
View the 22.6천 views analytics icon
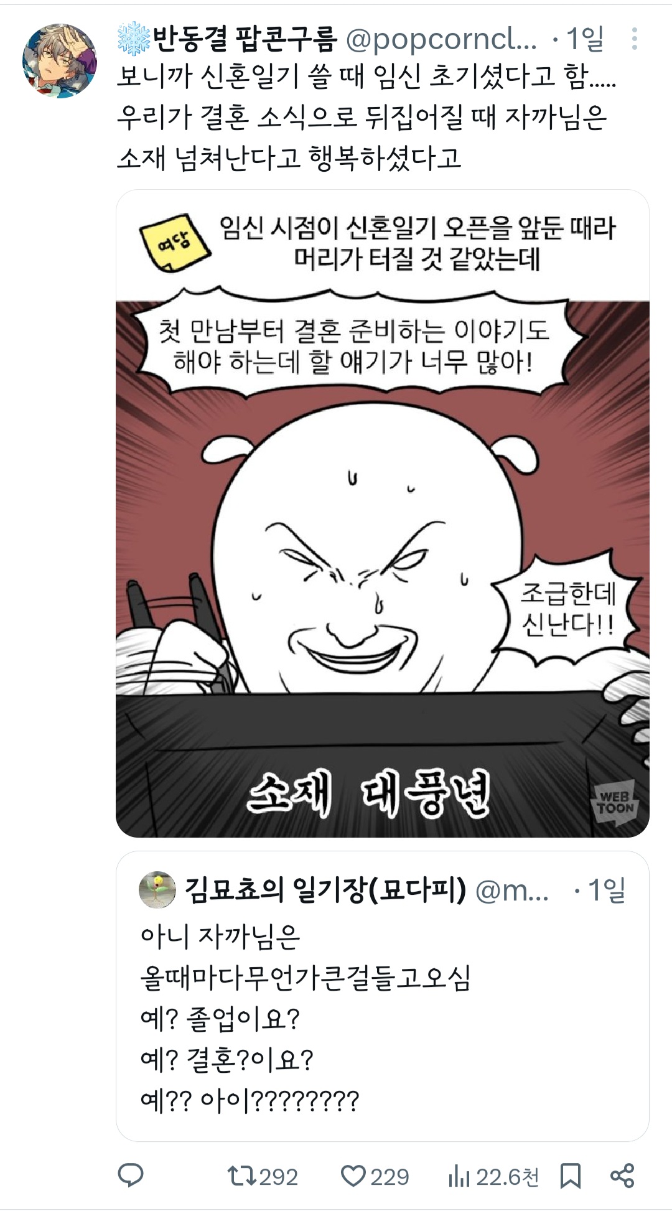[493, 1176]
